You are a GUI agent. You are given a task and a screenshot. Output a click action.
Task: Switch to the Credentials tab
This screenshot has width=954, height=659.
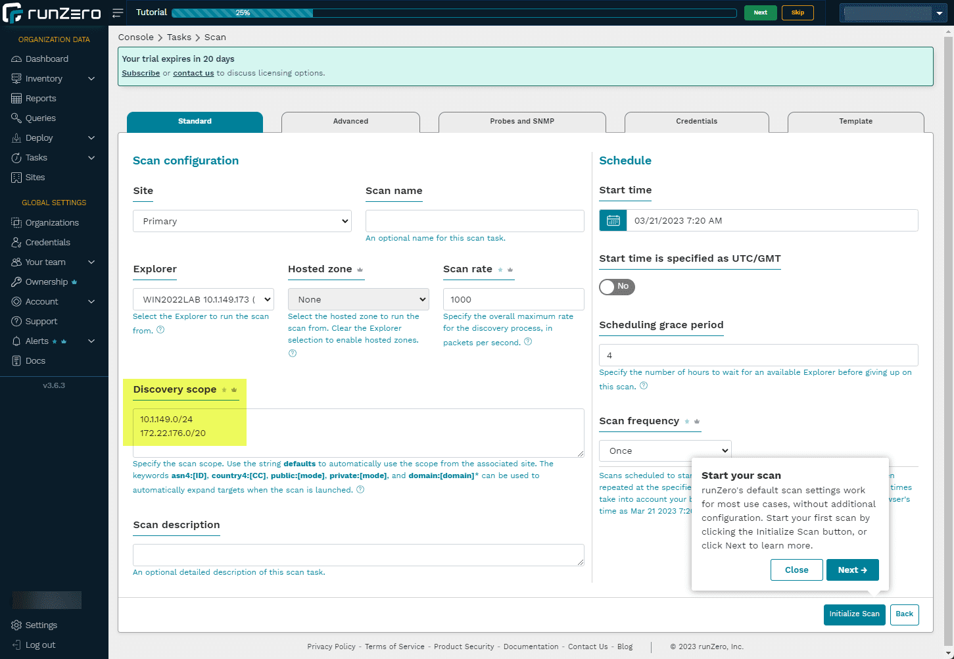[x=696, y=122]
